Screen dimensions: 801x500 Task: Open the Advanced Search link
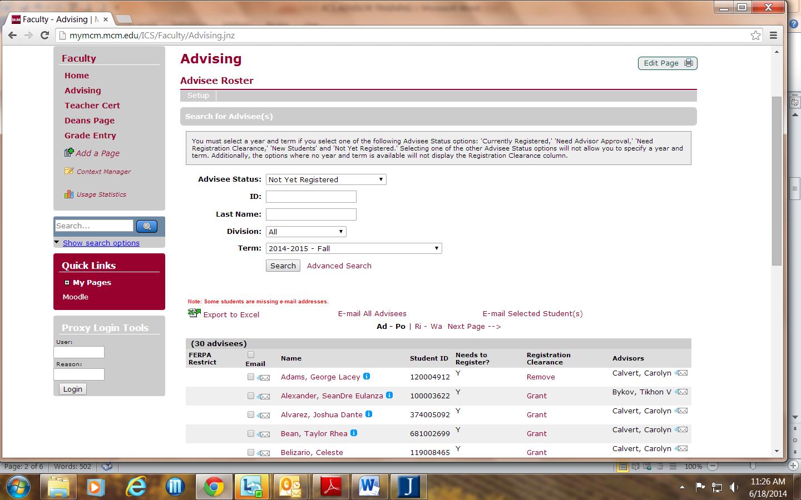click(x=339, y=266)
